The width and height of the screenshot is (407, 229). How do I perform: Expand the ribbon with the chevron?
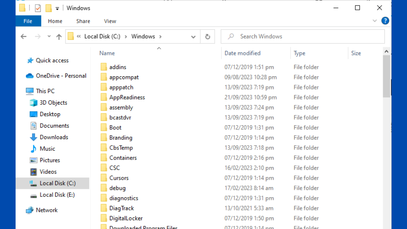[x=374, y=21]
